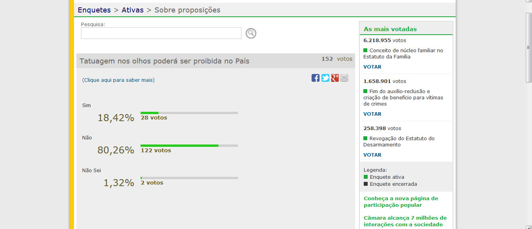
Task: Click VOTAR under Fim do auxílio-reclusão
Action: 372,114
